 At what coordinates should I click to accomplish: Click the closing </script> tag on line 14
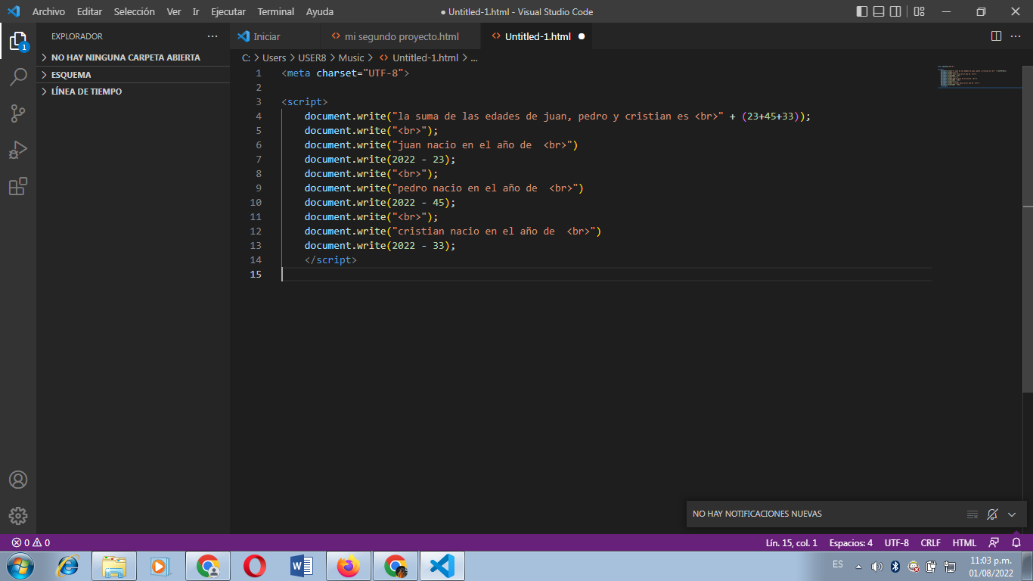[x=330, y=260]
